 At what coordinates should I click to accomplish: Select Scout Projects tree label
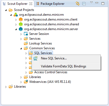[x=24, y=10]
